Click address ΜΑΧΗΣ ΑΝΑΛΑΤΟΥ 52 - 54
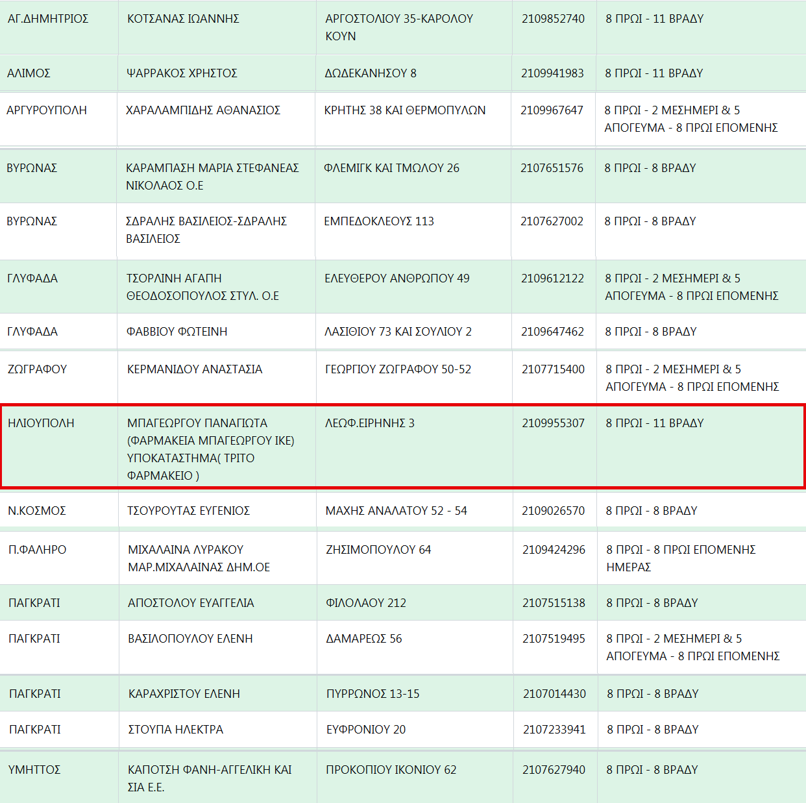This screenshot has width=806, height=803. tap(397, 511)
